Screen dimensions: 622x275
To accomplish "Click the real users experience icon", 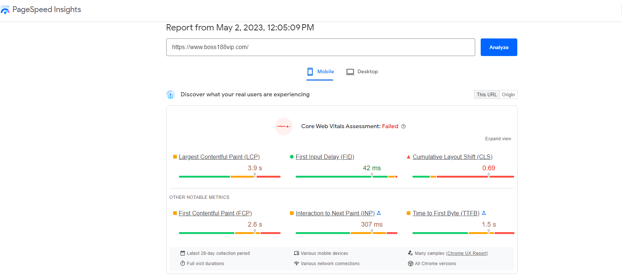I will pyautogui.click(x=171, y=95).
